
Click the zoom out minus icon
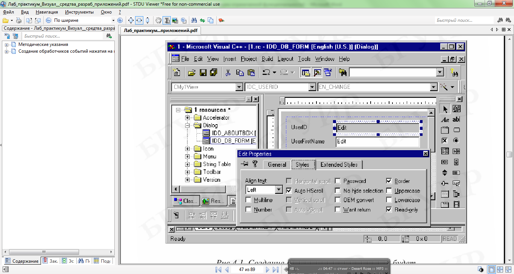49,20
